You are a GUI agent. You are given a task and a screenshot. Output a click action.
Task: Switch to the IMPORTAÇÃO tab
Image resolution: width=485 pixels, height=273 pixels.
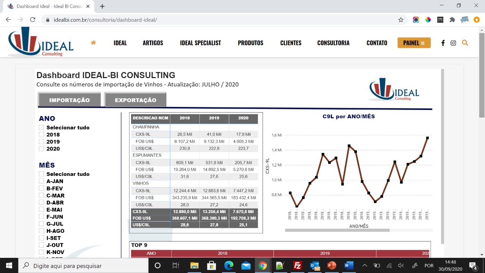click(x=69, y=100)
